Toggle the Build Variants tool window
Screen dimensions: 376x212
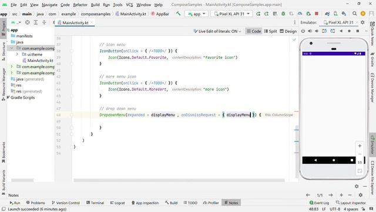tap(4, 183)
